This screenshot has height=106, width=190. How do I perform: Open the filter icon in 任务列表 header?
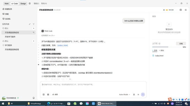[x=34, y=24]
